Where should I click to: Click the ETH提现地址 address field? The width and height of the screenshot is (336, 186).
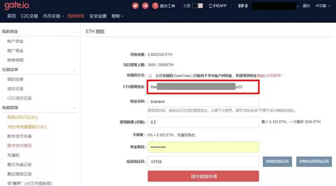[x=203, y=87]
